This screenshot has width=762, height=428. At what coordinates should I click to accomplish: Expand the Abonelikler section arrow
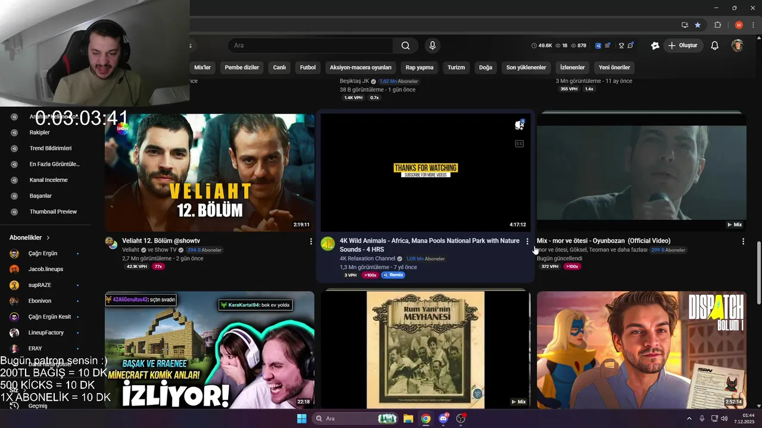tap(48, 238)
